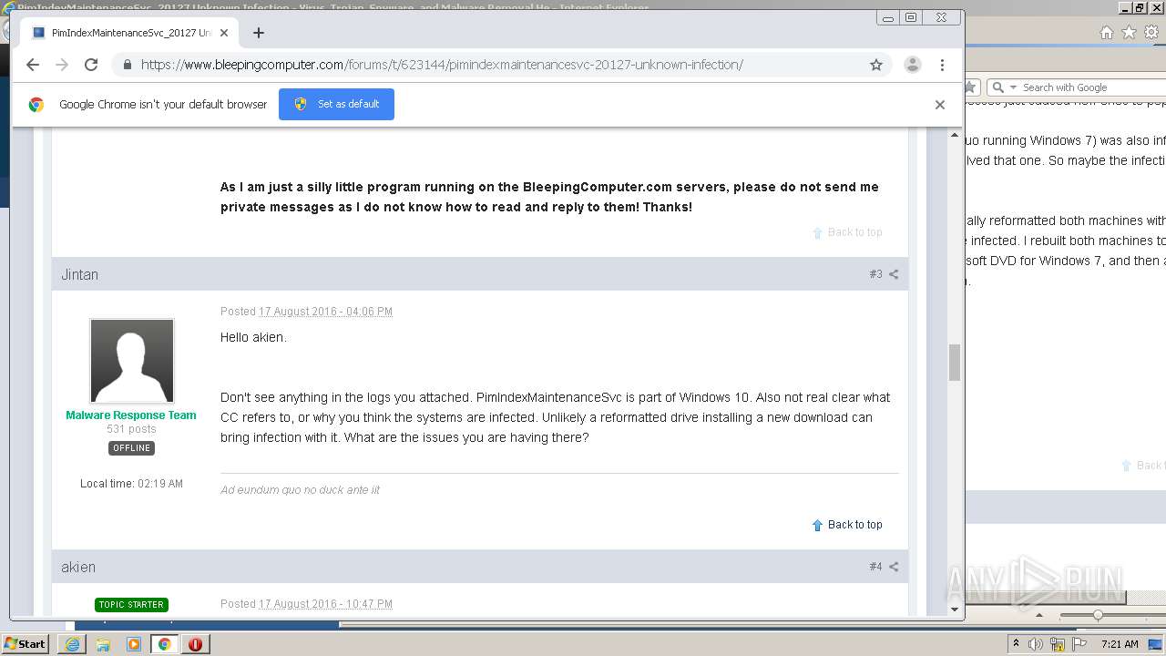The image size is (1166, 656).
Task: Share post #4 by akien
Action: click(x=894, y=567)
